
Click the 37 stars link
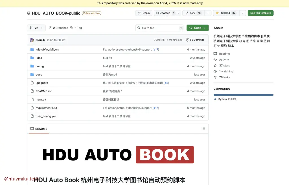tap(224, 65)
